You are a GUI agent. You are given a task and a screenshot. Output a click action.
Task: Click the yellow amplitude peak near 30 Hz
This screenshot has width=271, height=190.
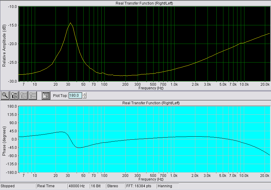tap(70, 23)
